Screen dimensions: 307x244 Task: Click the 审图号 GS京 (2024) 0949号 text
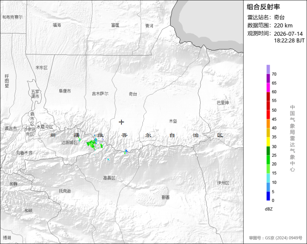coord(276,238)
